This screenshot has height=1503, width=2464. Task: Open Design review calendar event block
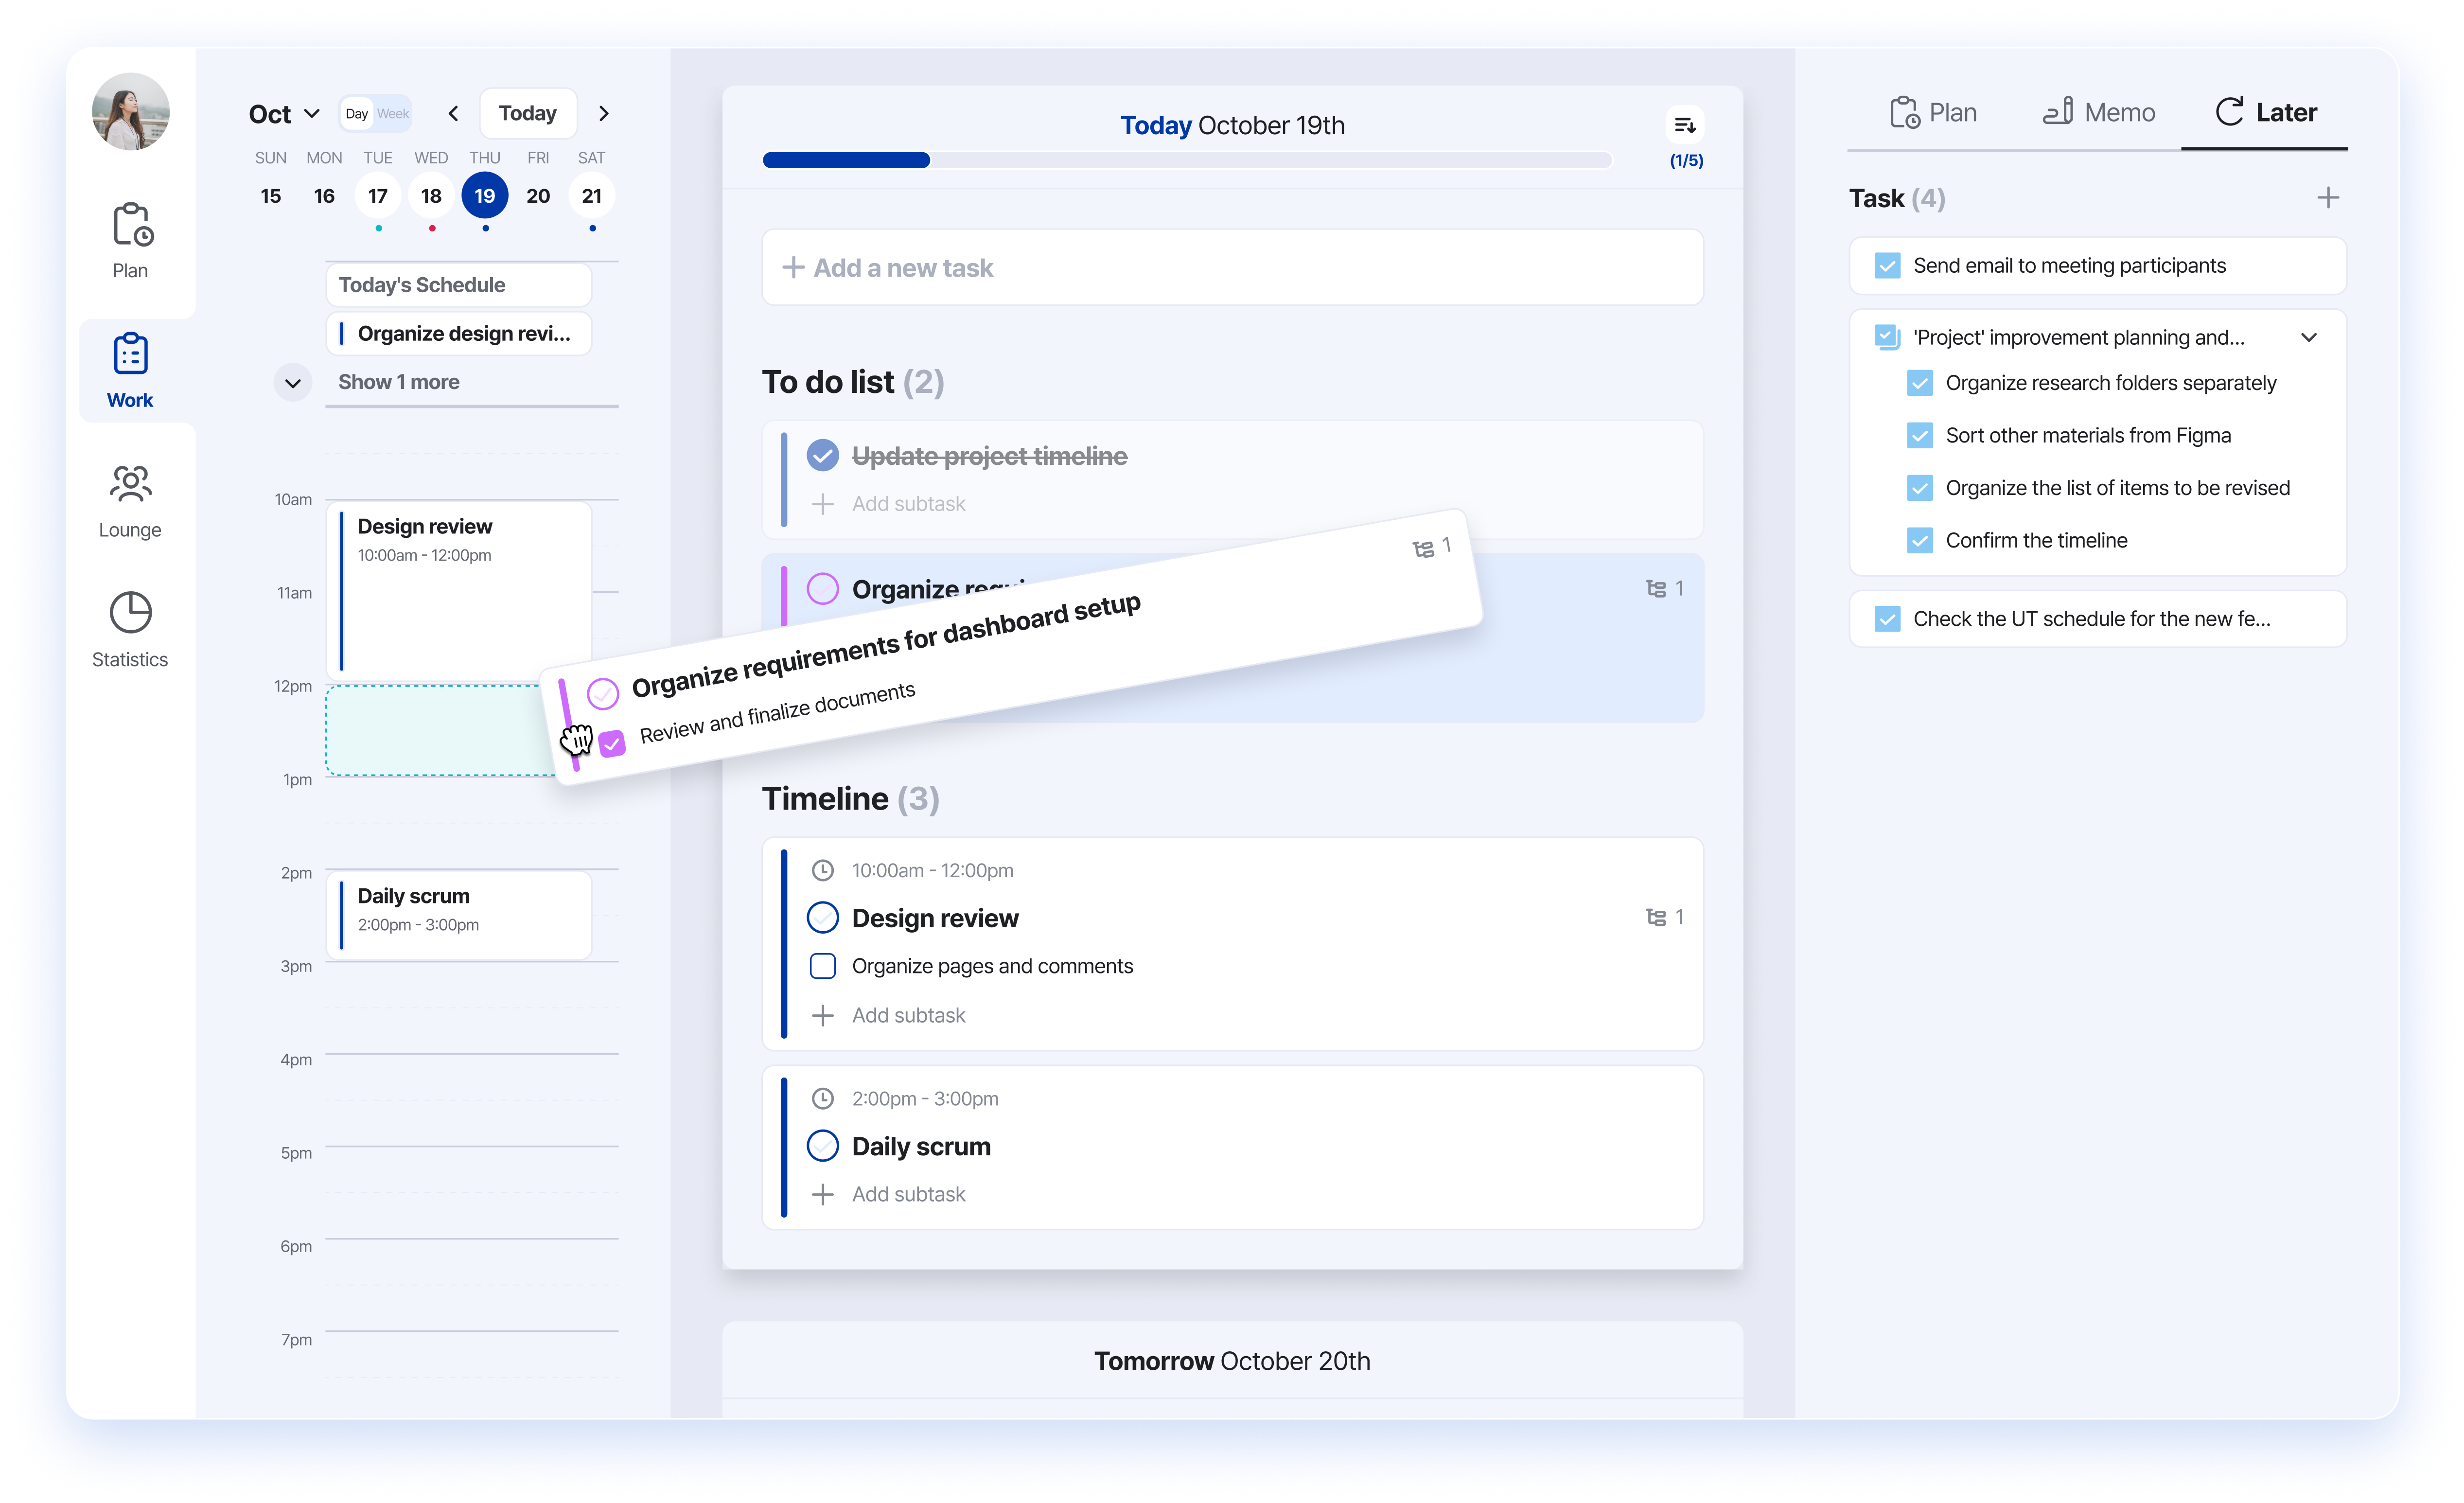459,592
